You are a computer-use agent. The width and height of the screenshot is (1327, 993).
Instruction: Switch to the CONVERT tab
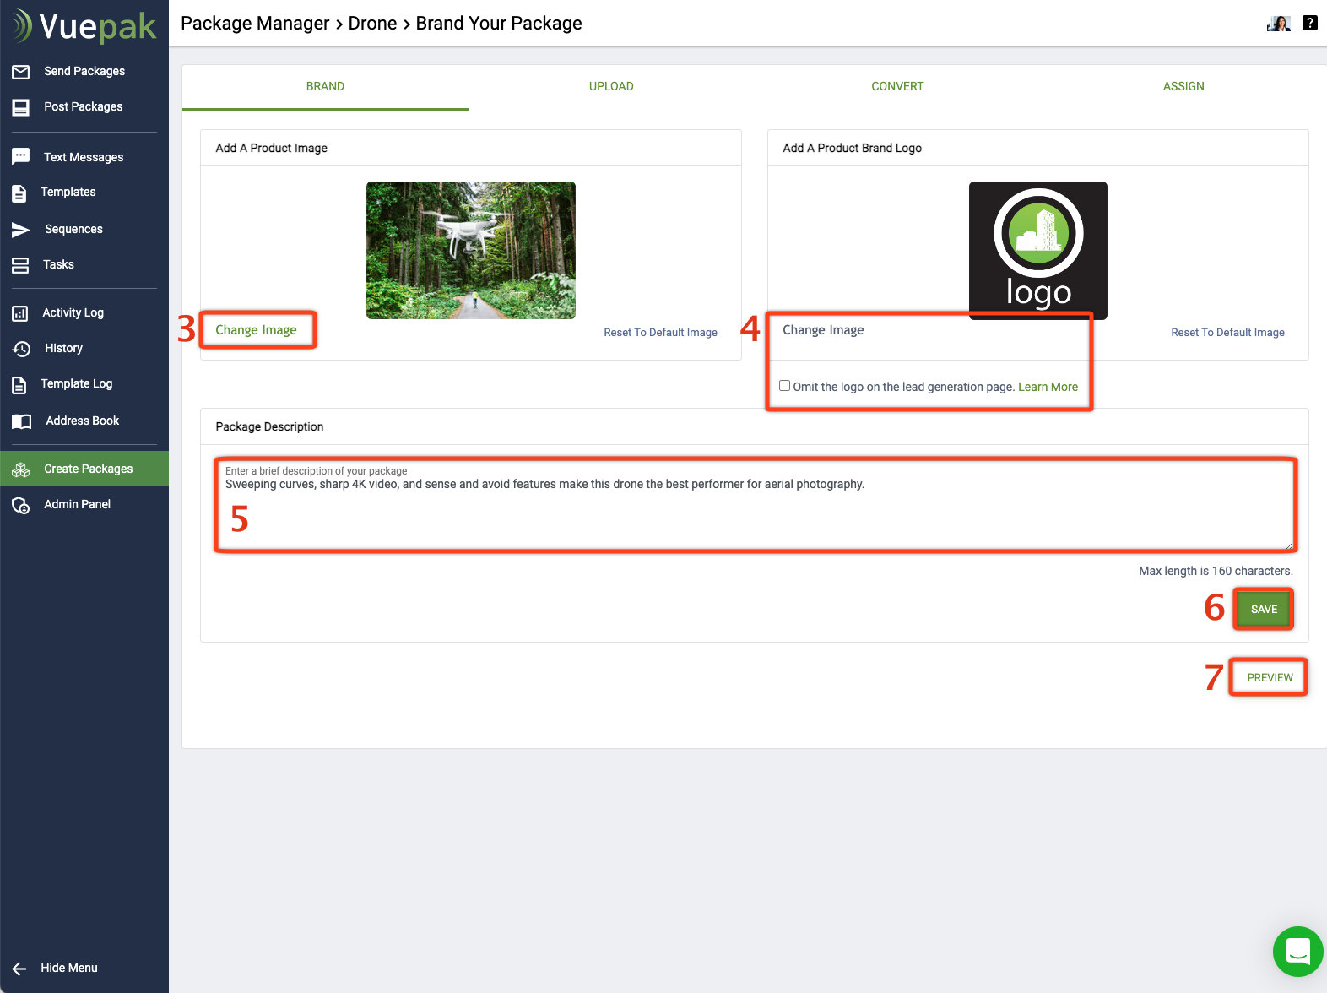pyautogui.click(x=897, y=86)
